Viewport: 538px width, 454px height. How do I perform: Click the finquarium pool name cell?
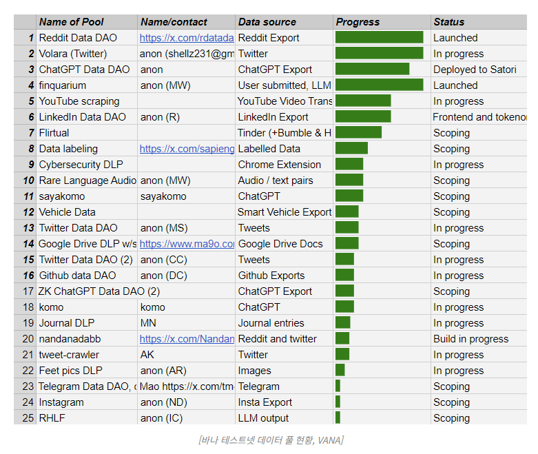[63, 85]
